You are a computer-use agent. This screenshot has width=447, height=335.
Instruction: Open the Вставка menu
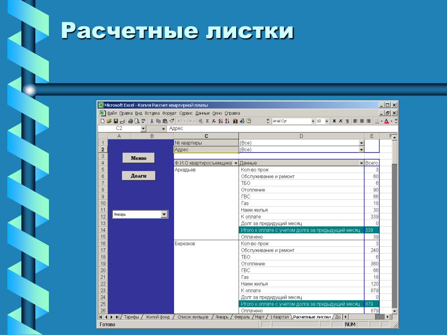(x=152, y=113)
